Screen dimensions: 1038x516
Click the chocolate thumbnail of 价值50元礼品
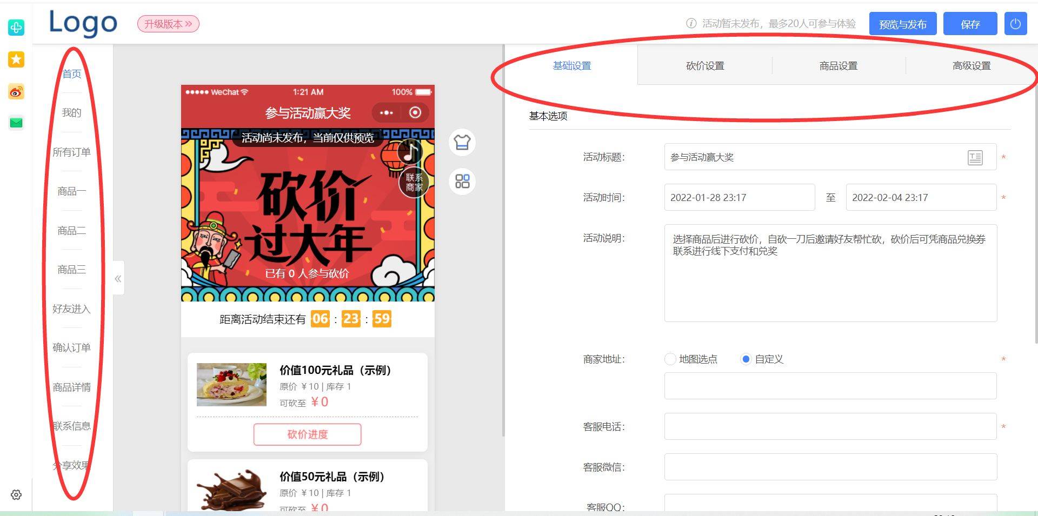(x=231, y=490)
